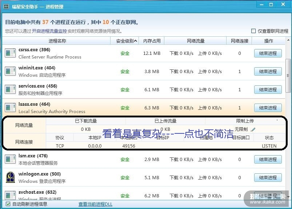Sort by 内存占用 column header

[x=152, y=41]
